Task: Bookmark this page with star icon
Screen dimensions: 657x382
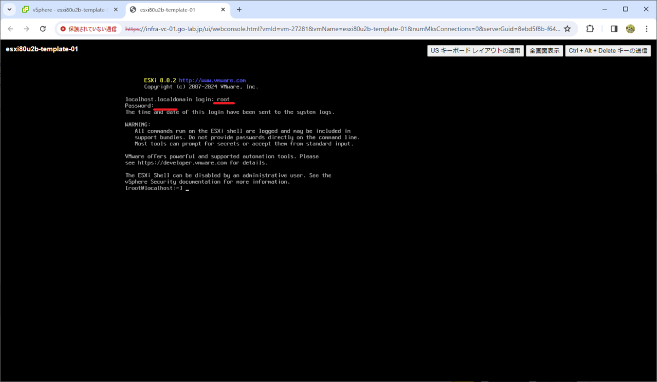Action: pyautogui.click(x=568, y=29)
